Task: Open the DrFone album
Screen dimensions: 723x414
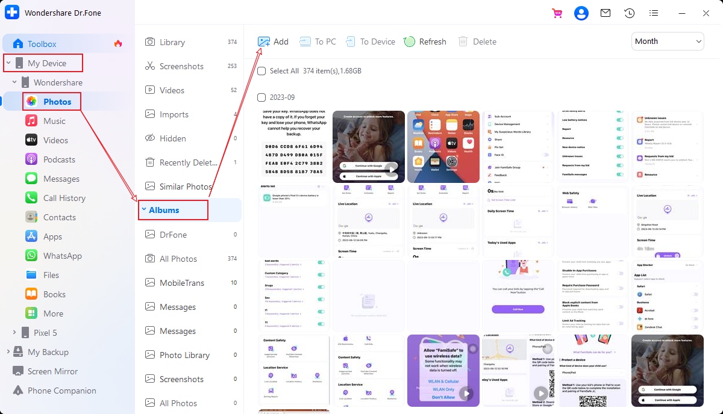Action: 190,235
